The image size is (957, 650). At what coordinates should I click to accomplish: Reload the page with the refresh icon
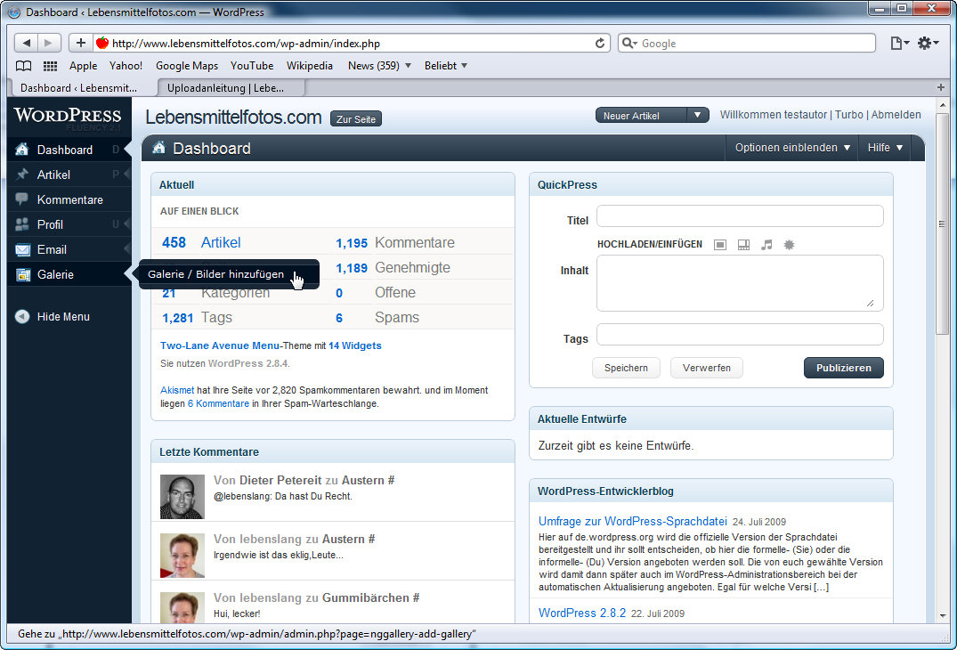[600, 43]
